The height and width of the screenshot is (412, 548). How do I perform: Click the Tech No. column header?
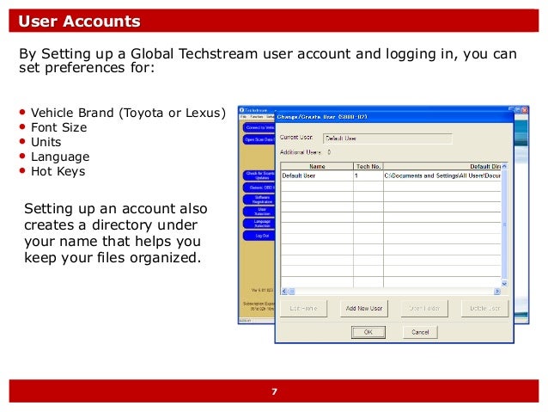368,167
